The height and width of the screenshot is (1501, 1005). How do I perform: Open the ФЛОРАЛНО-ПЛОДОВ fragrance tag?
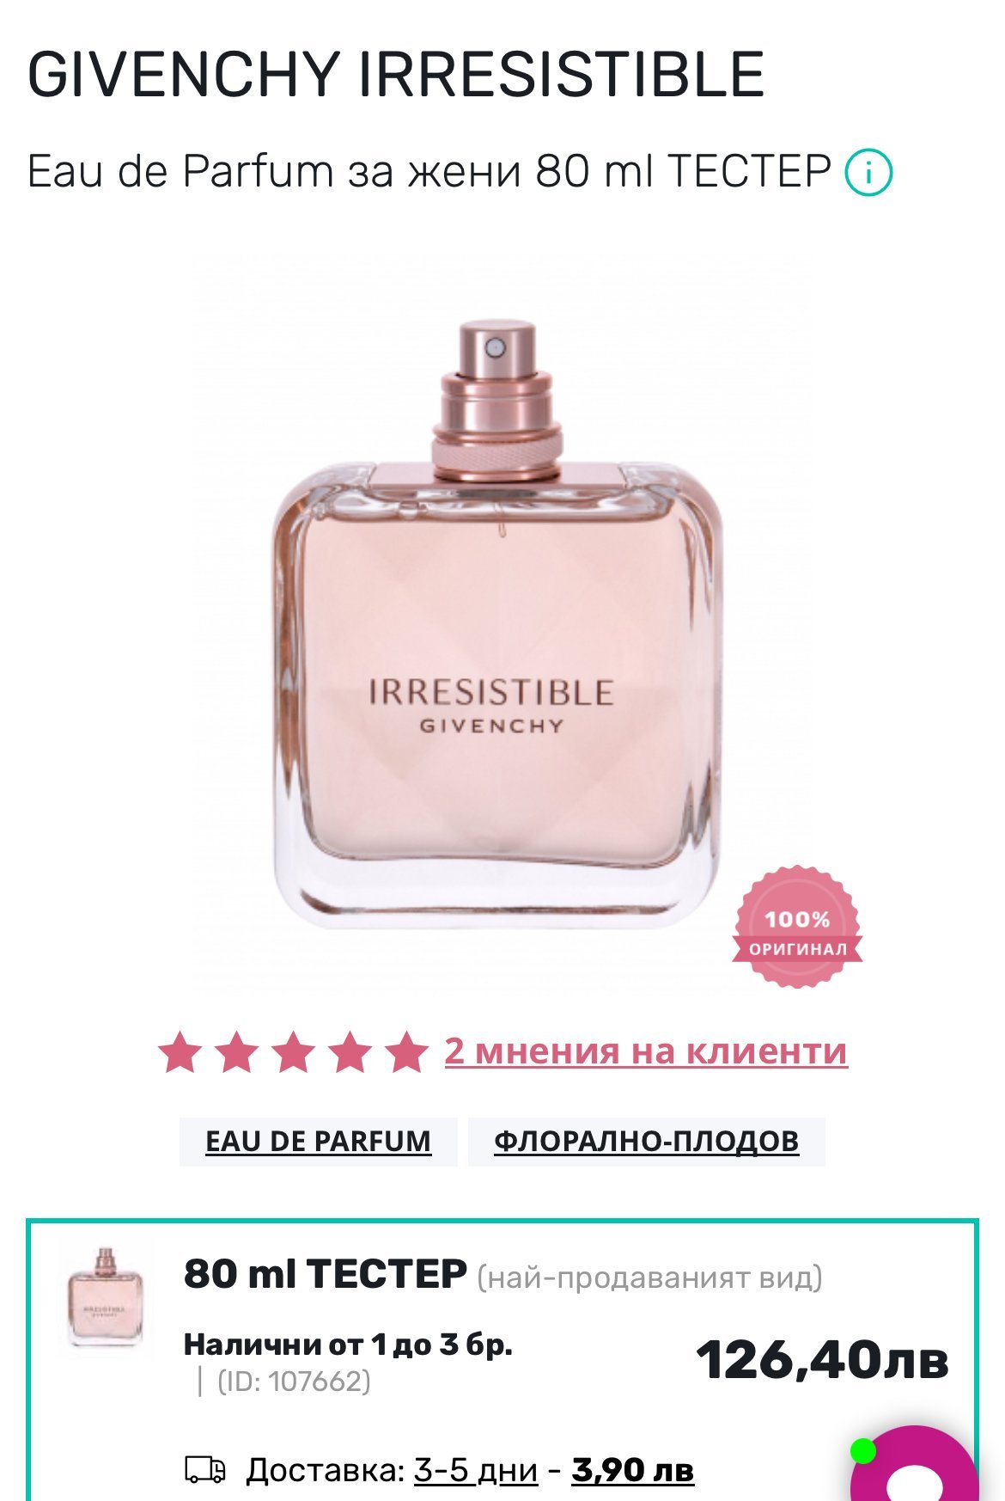pyautogui.click(x=646, y=1142)
